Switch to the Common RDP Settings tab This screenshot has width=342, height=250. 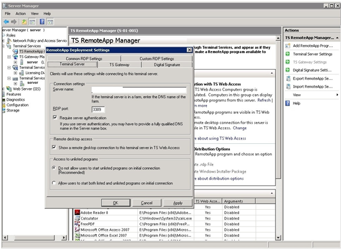pos(84,59)
